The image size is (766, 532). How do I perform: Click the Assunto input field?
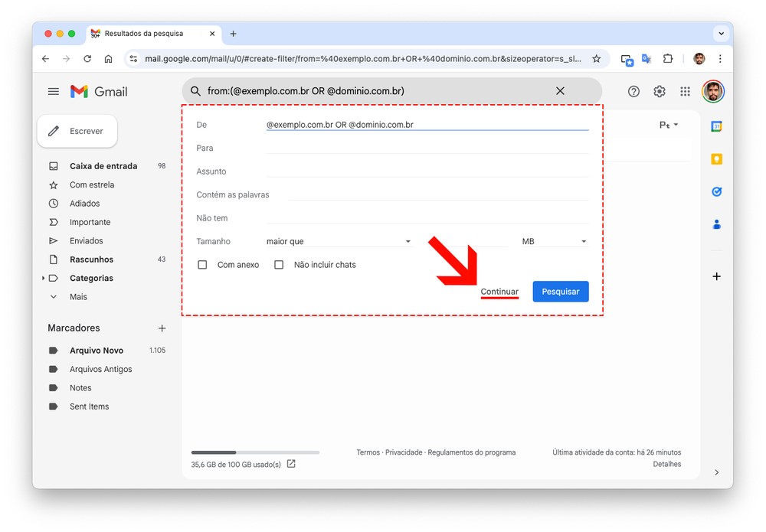(427, 171)
